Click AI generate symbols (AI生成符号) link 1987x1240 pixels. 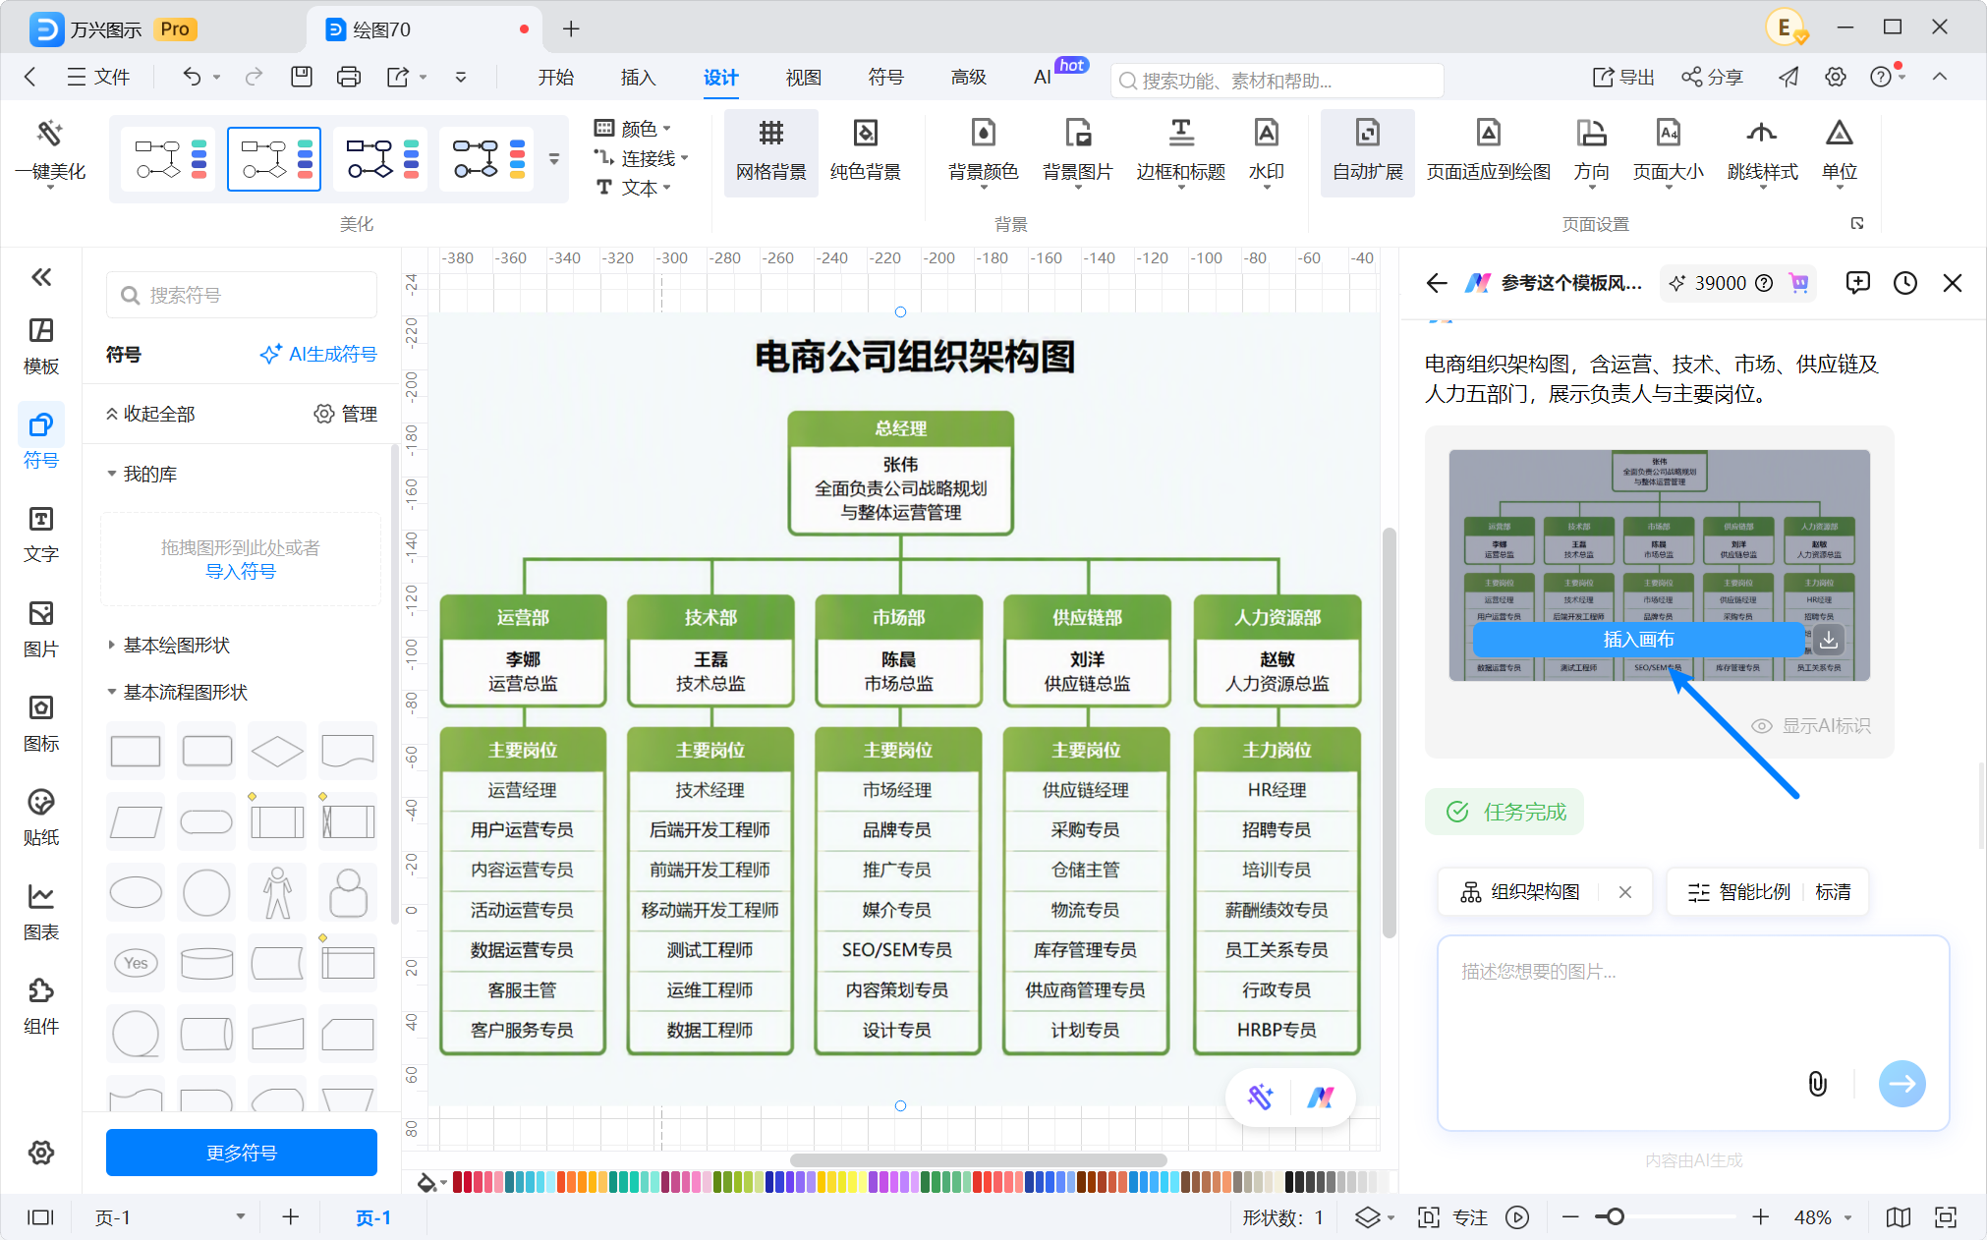tap(318, 354)
